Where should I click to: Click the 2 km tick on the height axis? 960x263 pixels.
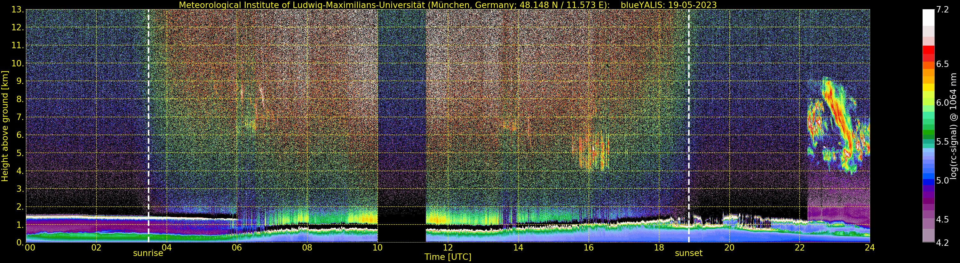tap(20, 207)
